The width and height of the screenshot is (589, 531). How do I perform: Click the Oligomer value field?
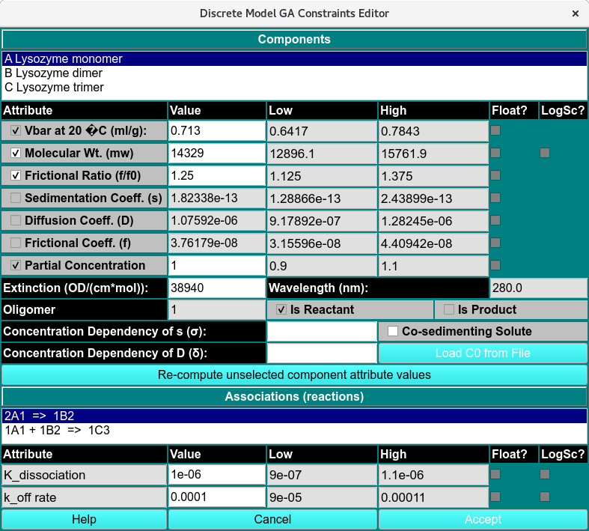(x=217, y=309)
